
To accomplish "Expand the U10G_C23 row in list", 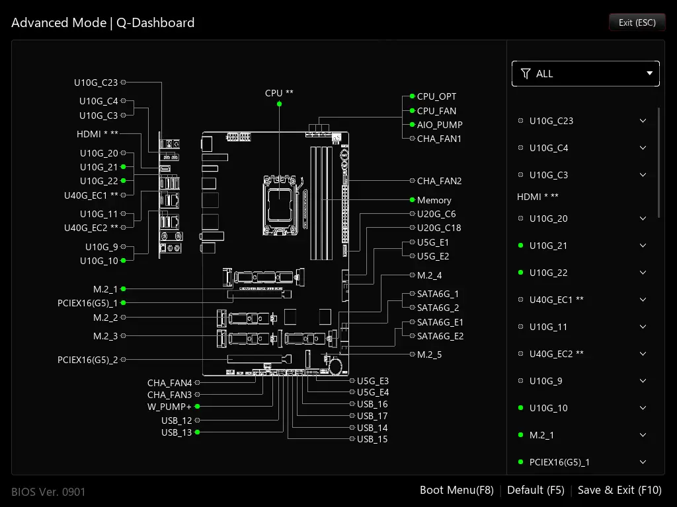I will tap(643, 121).
